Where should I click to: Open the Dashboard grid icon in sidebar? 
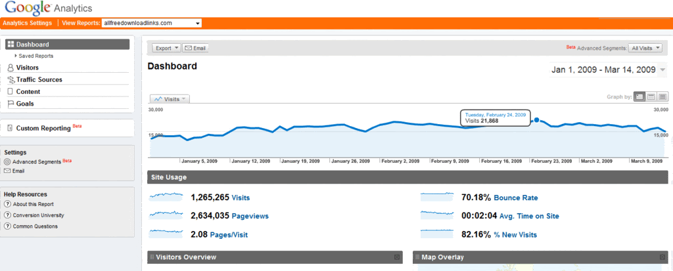tap(11, 44)
